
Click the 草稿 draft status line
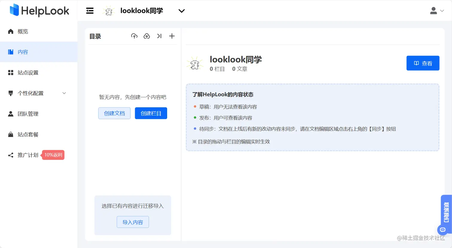coord(225,107)
